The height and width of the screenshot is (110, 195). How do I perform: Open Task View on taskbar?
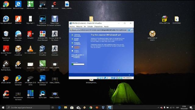[53, 107]
